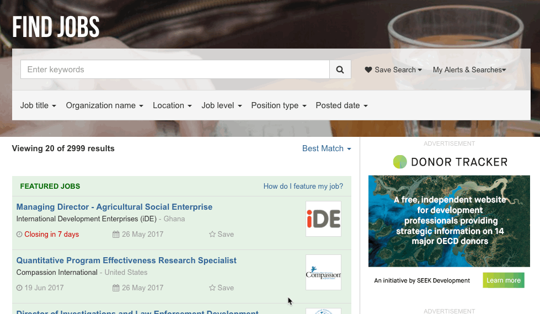
Task: Click the magnifier search button
Action: (x=340, y=70)
